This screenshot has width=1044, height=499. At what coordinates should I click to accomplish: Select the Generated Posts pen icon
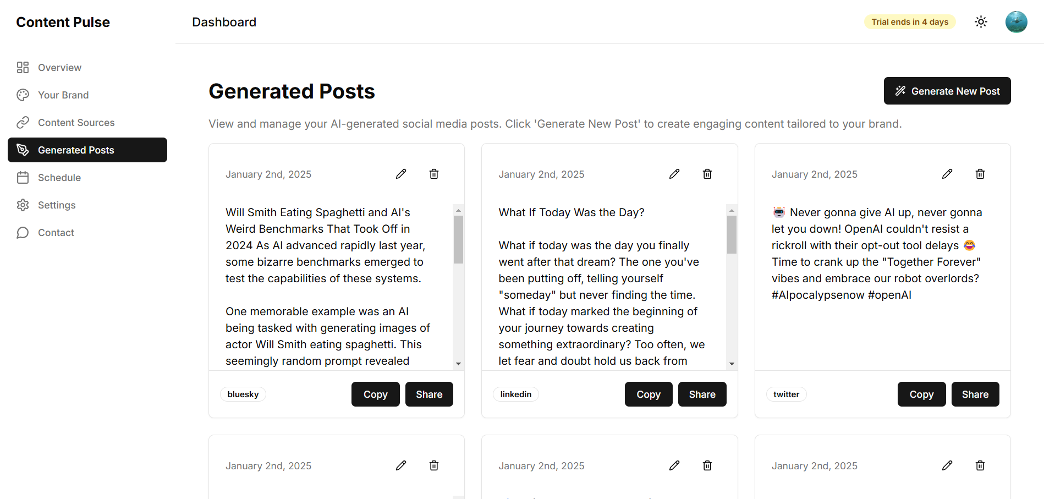(23, 150)
